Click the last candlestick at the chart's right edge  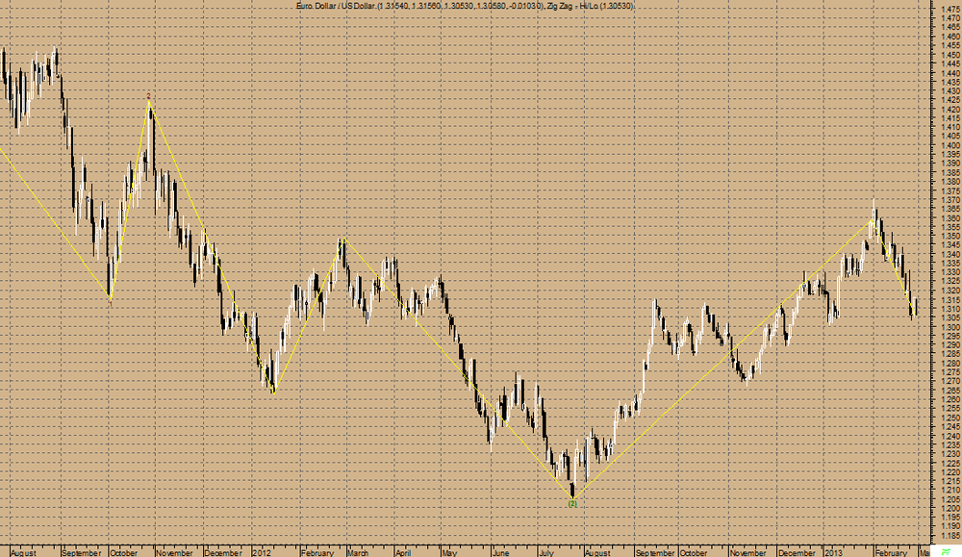[x=916, y=306]
